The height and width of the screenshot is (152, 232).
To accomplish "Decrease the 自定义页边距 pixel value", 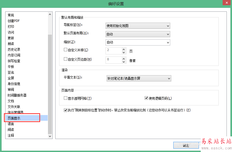I will click(x=124, y=62).
